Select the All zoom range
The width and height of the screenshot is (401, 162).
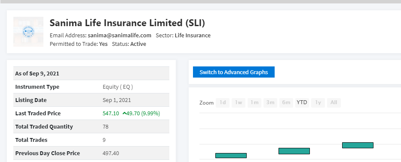click(334, 102)
